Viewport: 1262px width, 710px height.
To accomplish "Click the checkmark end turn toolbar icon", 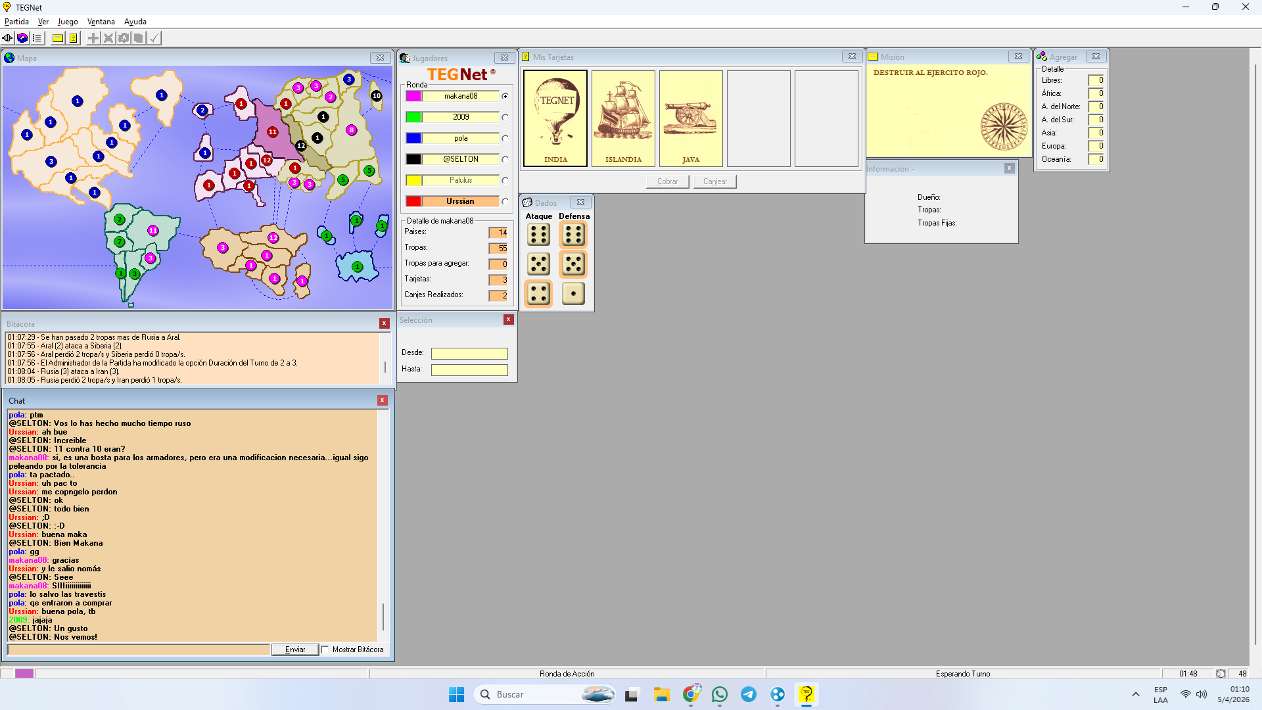I will [x=154, y=38].
